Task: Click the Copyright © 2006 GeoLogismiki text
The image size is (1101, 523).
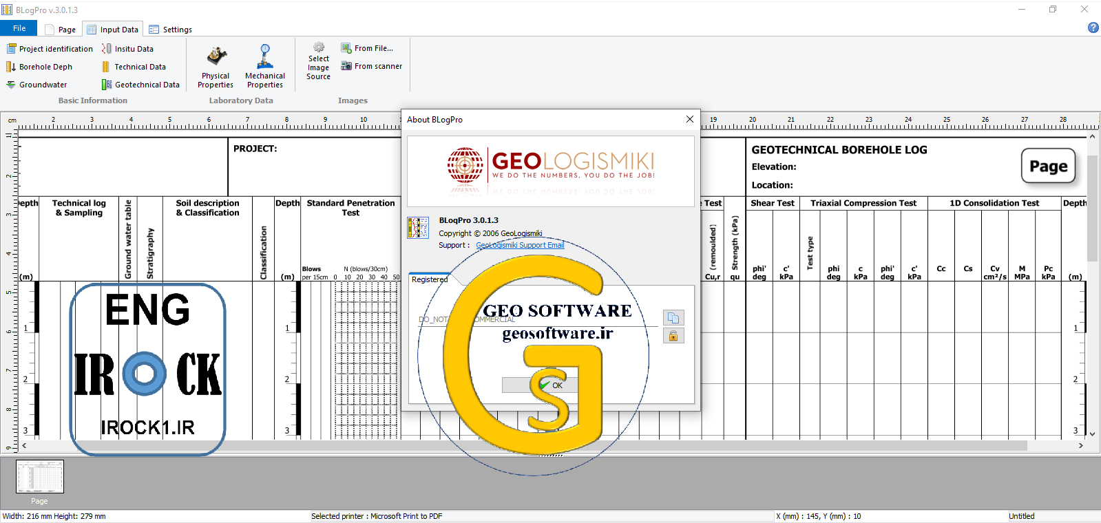Action: [x=490, y=233]
